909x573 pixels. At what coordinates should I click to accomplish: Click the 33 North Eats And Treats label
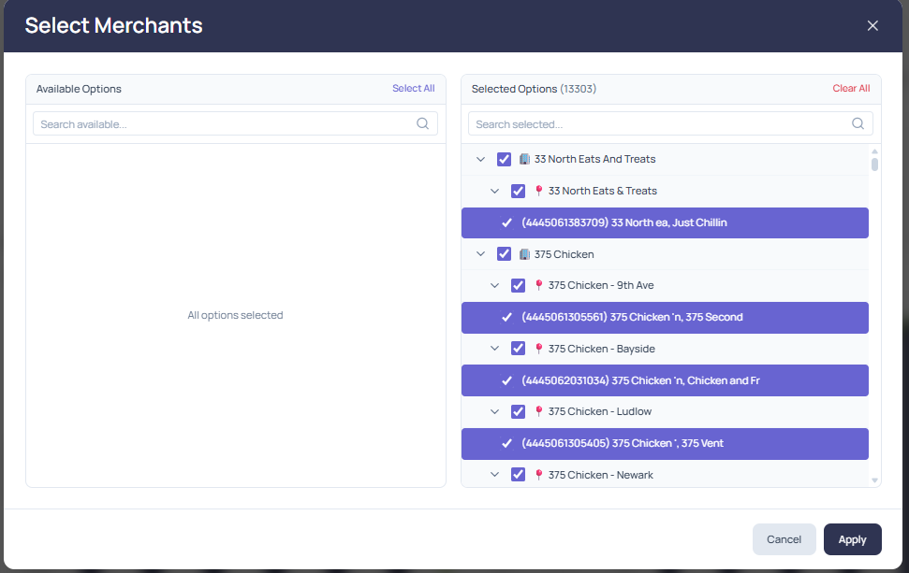pyautogui.click(x=594, y=159)
